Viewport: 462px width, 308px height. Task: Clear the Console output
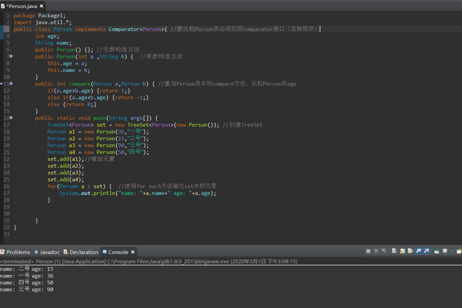pyautogui.click(x=394, y=251)
